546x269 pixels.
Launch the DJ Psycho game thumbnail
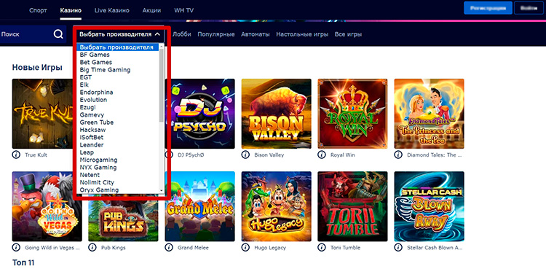(200, 114)
